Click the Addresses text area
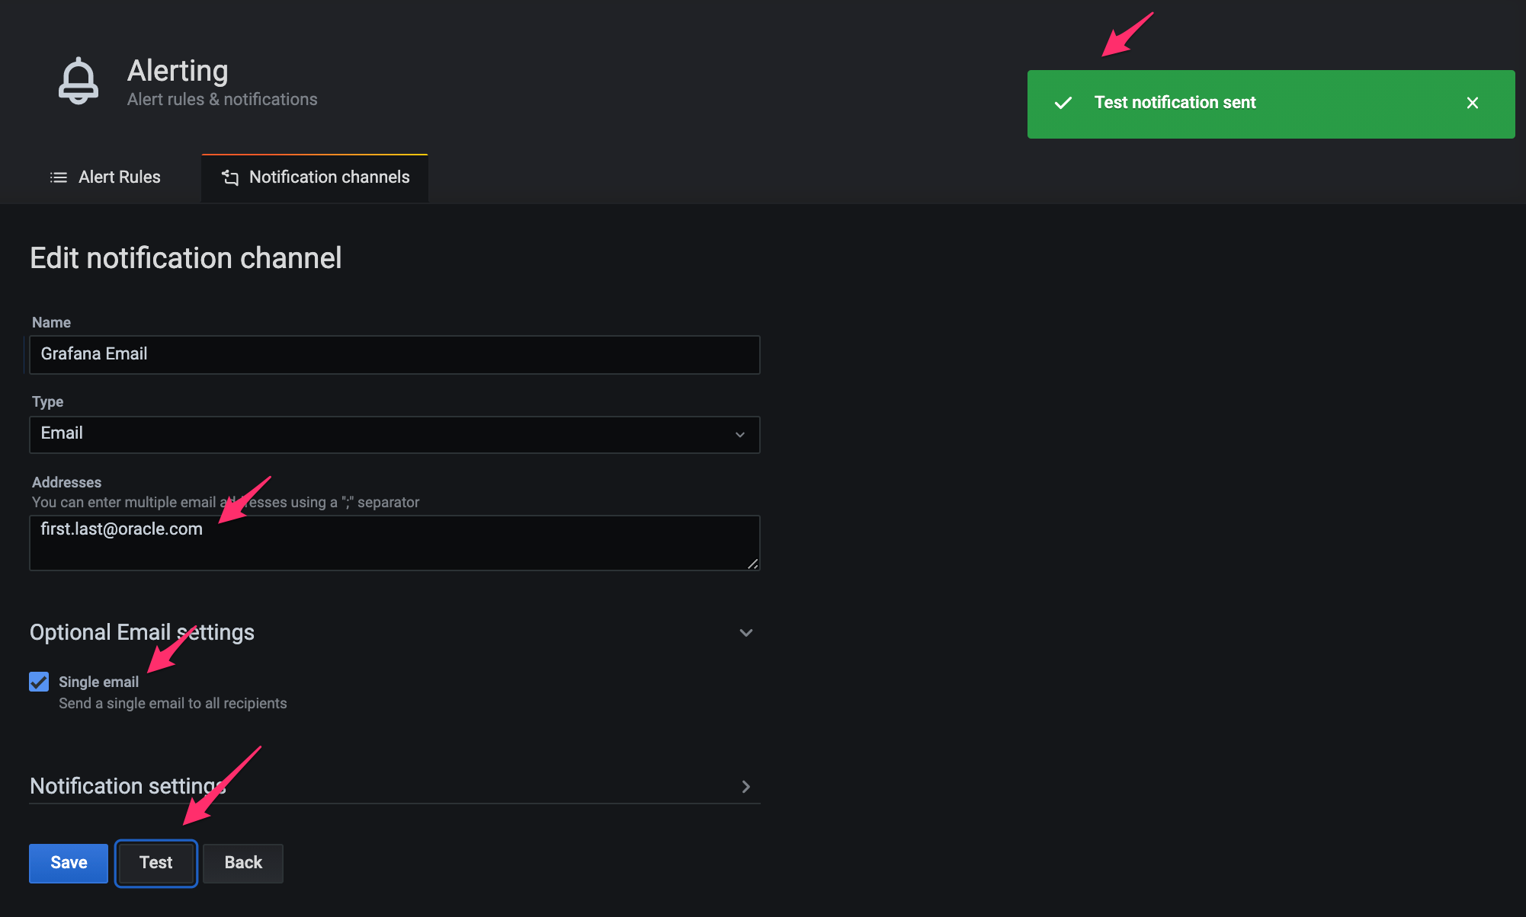The height and width of the screenshot is (917, 1526). (x=394, y=542)
